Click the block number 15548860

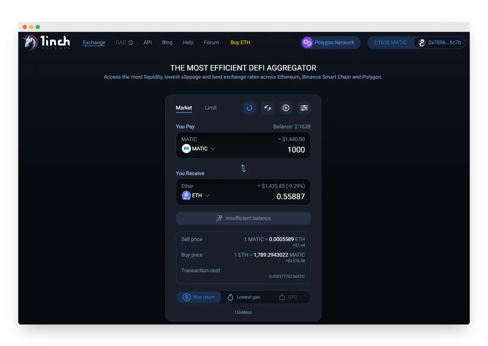click(x=243, y=313)
